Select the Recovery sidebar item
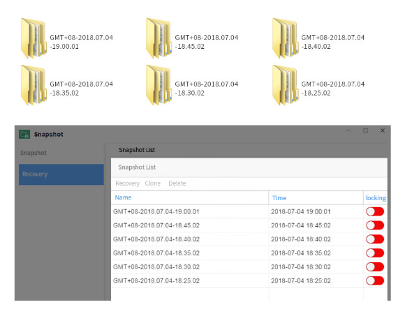This screenshot has height=316, width=405. coord(61,174)
